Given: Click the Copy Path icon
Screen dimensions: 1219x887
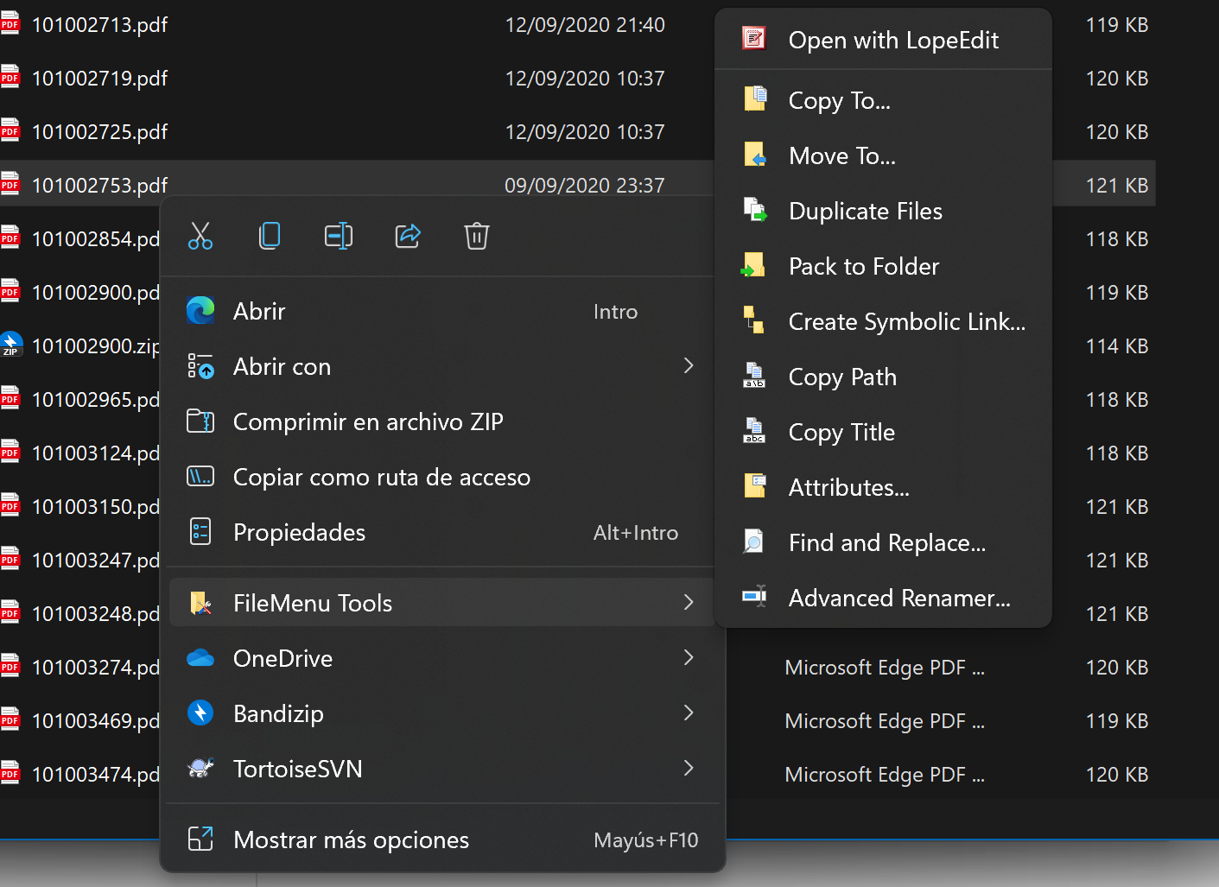Looking at the screenshot, I should coord(754,376).
